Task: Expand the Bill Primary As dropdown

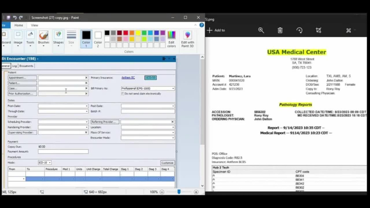Action: [x=173, y=88]
